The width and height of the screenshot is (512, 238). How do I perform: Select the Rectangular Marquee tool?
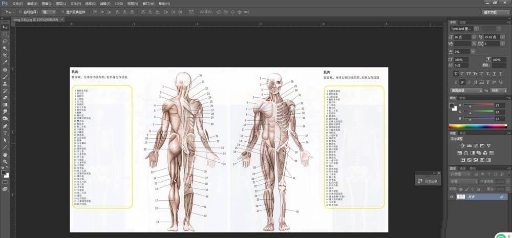[x=5, y=34]
